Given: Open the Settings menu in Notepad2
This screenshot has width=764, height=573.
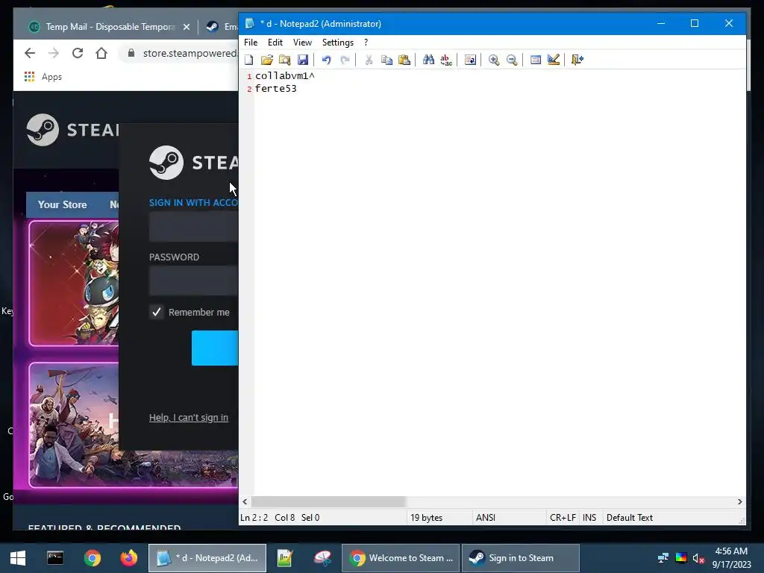Looking at the screenshot, I should tap(338, 43).
